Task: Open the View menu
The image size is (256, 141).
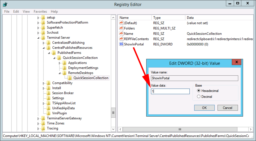Action: point(26,11)
